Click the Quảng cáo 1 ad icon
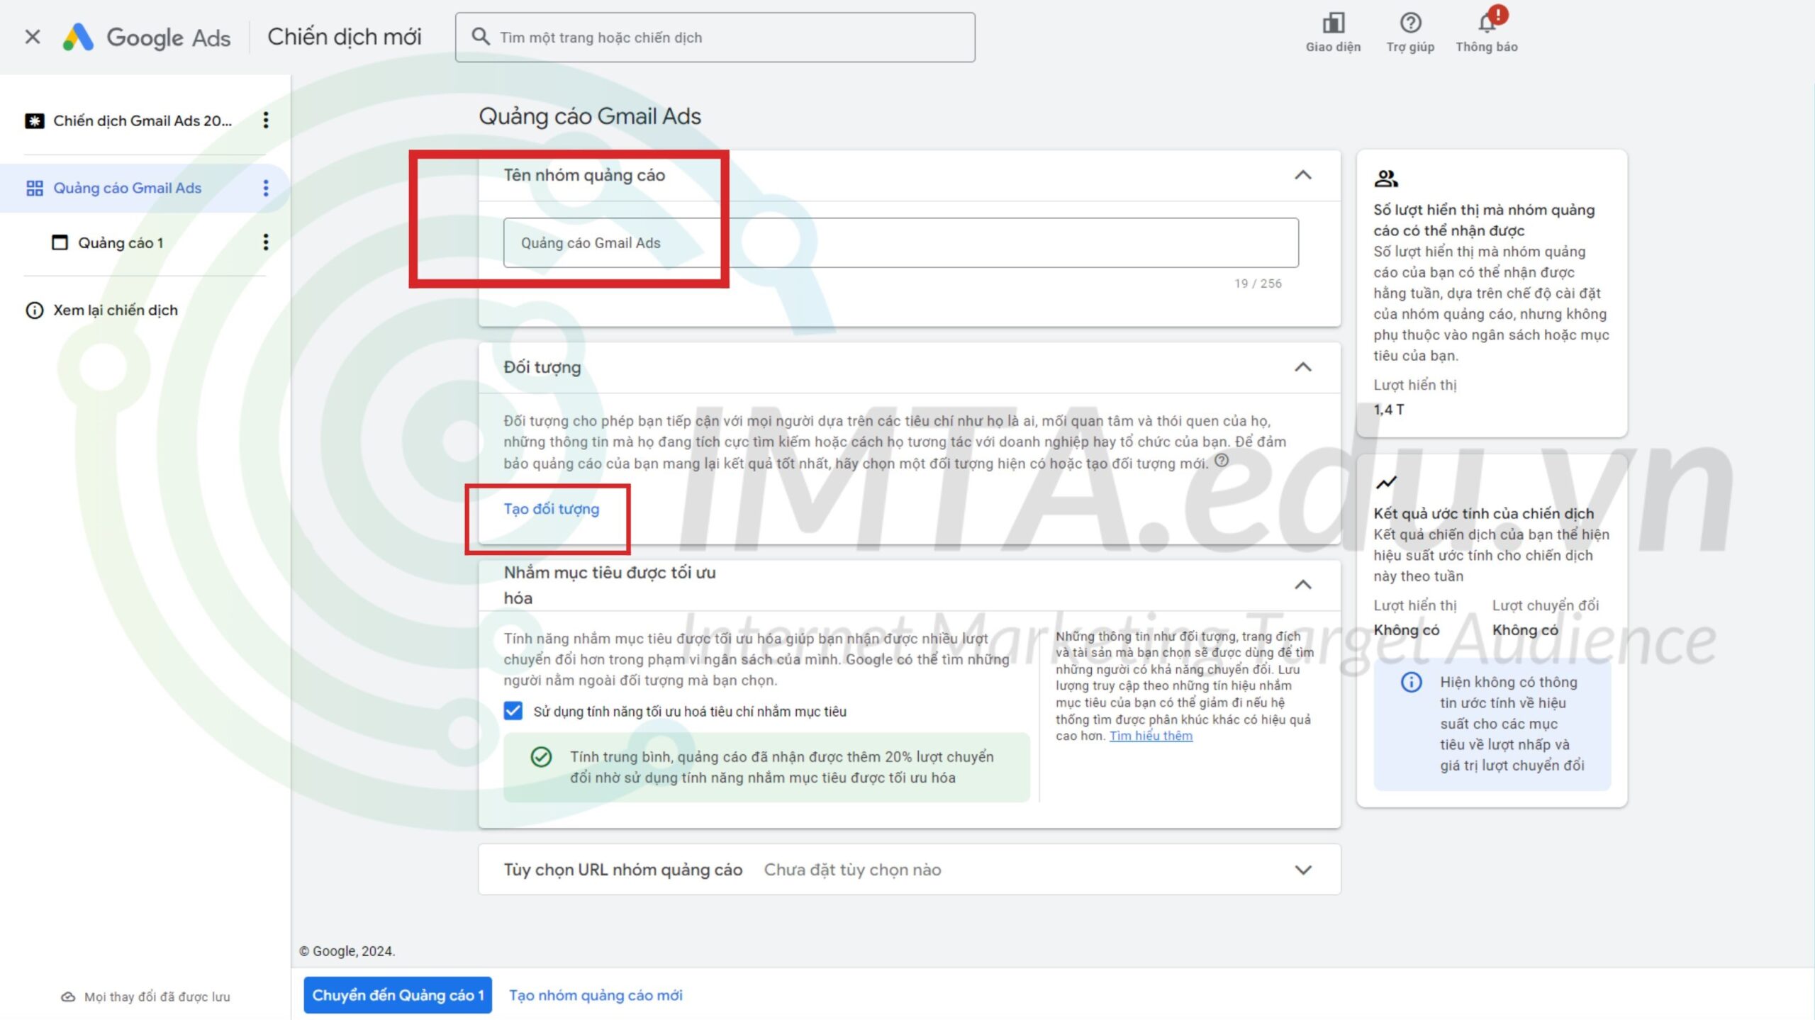The width and height of the screenshot is (1815, 1020). coord(60,242)
